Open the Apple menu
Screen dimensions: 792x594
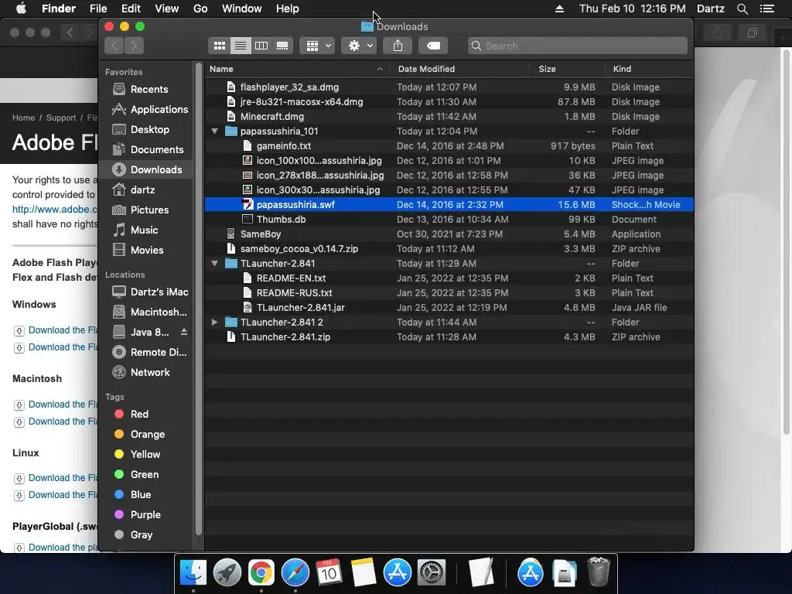pos(21,9)
